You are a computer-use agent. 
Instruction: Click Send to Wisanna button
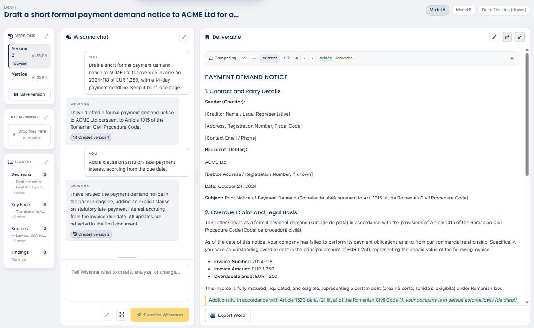160,315
